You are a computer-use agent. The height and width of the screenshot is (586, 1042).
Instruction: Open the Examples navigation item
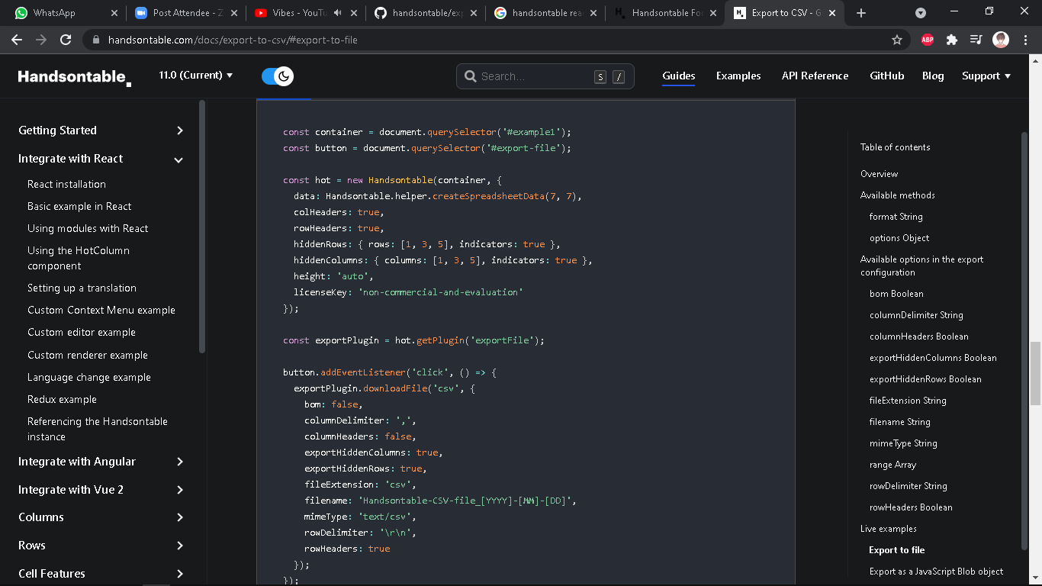(x=738, y=76)
